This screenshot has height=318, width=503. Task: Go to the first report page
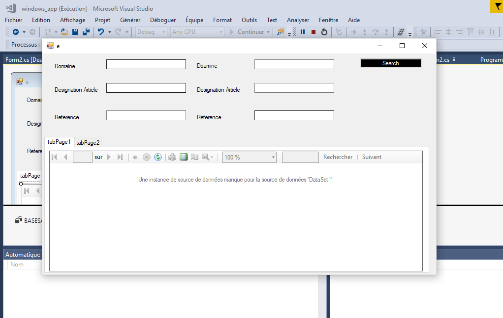[54, 157]
